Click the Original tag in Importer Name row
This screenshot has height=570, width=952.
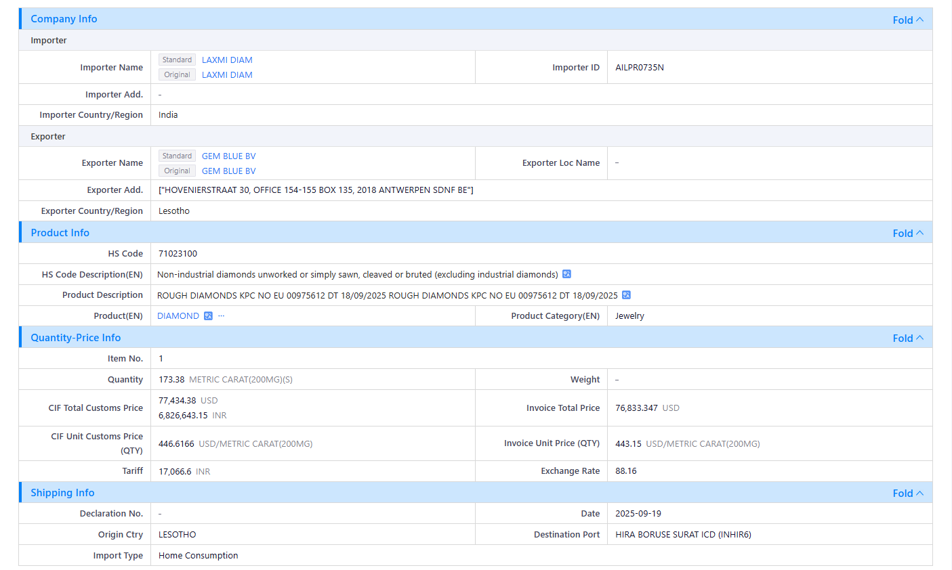coord(177,74)
